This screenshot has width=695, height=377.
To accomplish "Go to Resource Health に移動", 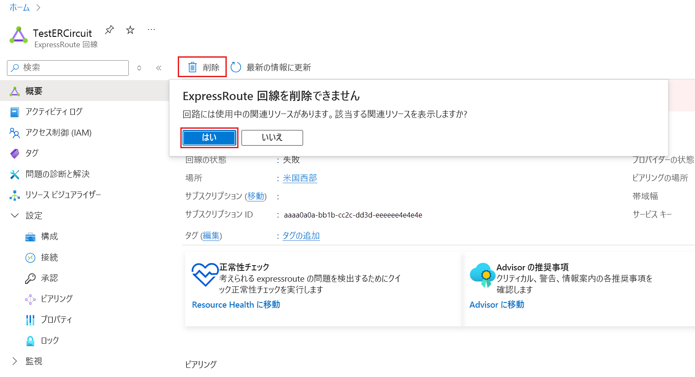I will (236, 305).
